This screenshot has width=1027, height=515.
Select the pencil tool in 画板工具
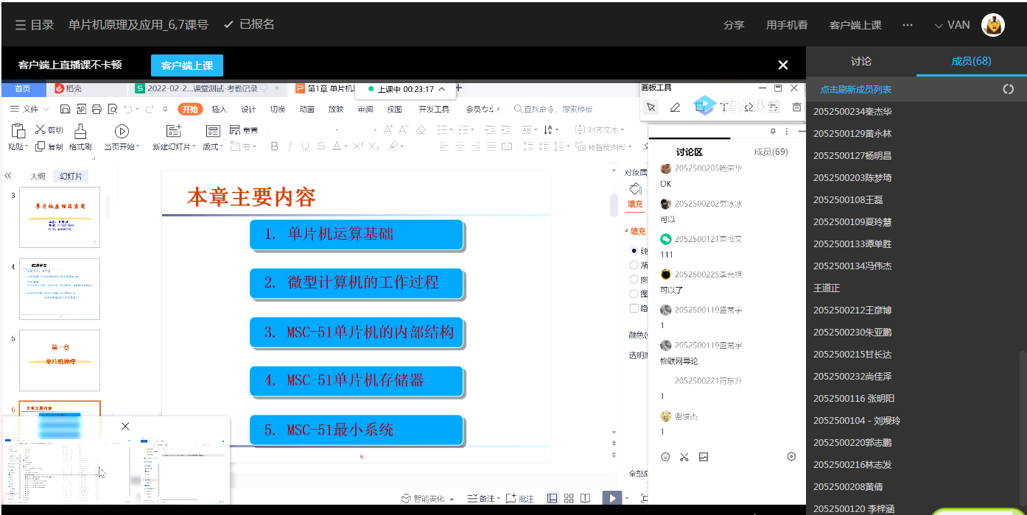(675, 107)
